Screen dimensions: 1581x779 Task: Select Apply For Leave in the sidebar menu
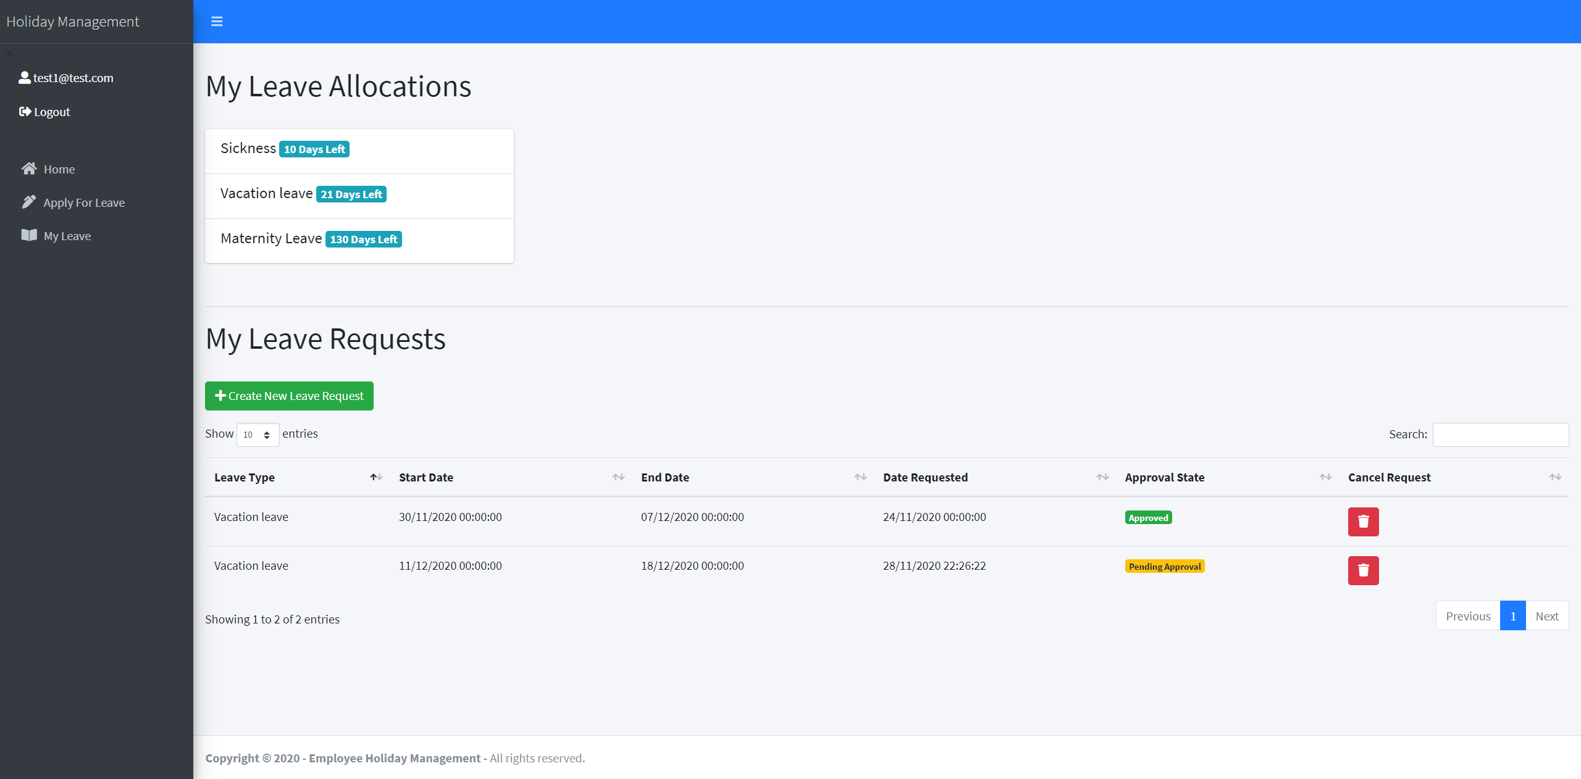(x=83, y=202)
